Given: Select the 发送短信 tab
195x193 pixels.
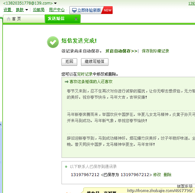Looking at the screenshot, I should coord(63,19).
